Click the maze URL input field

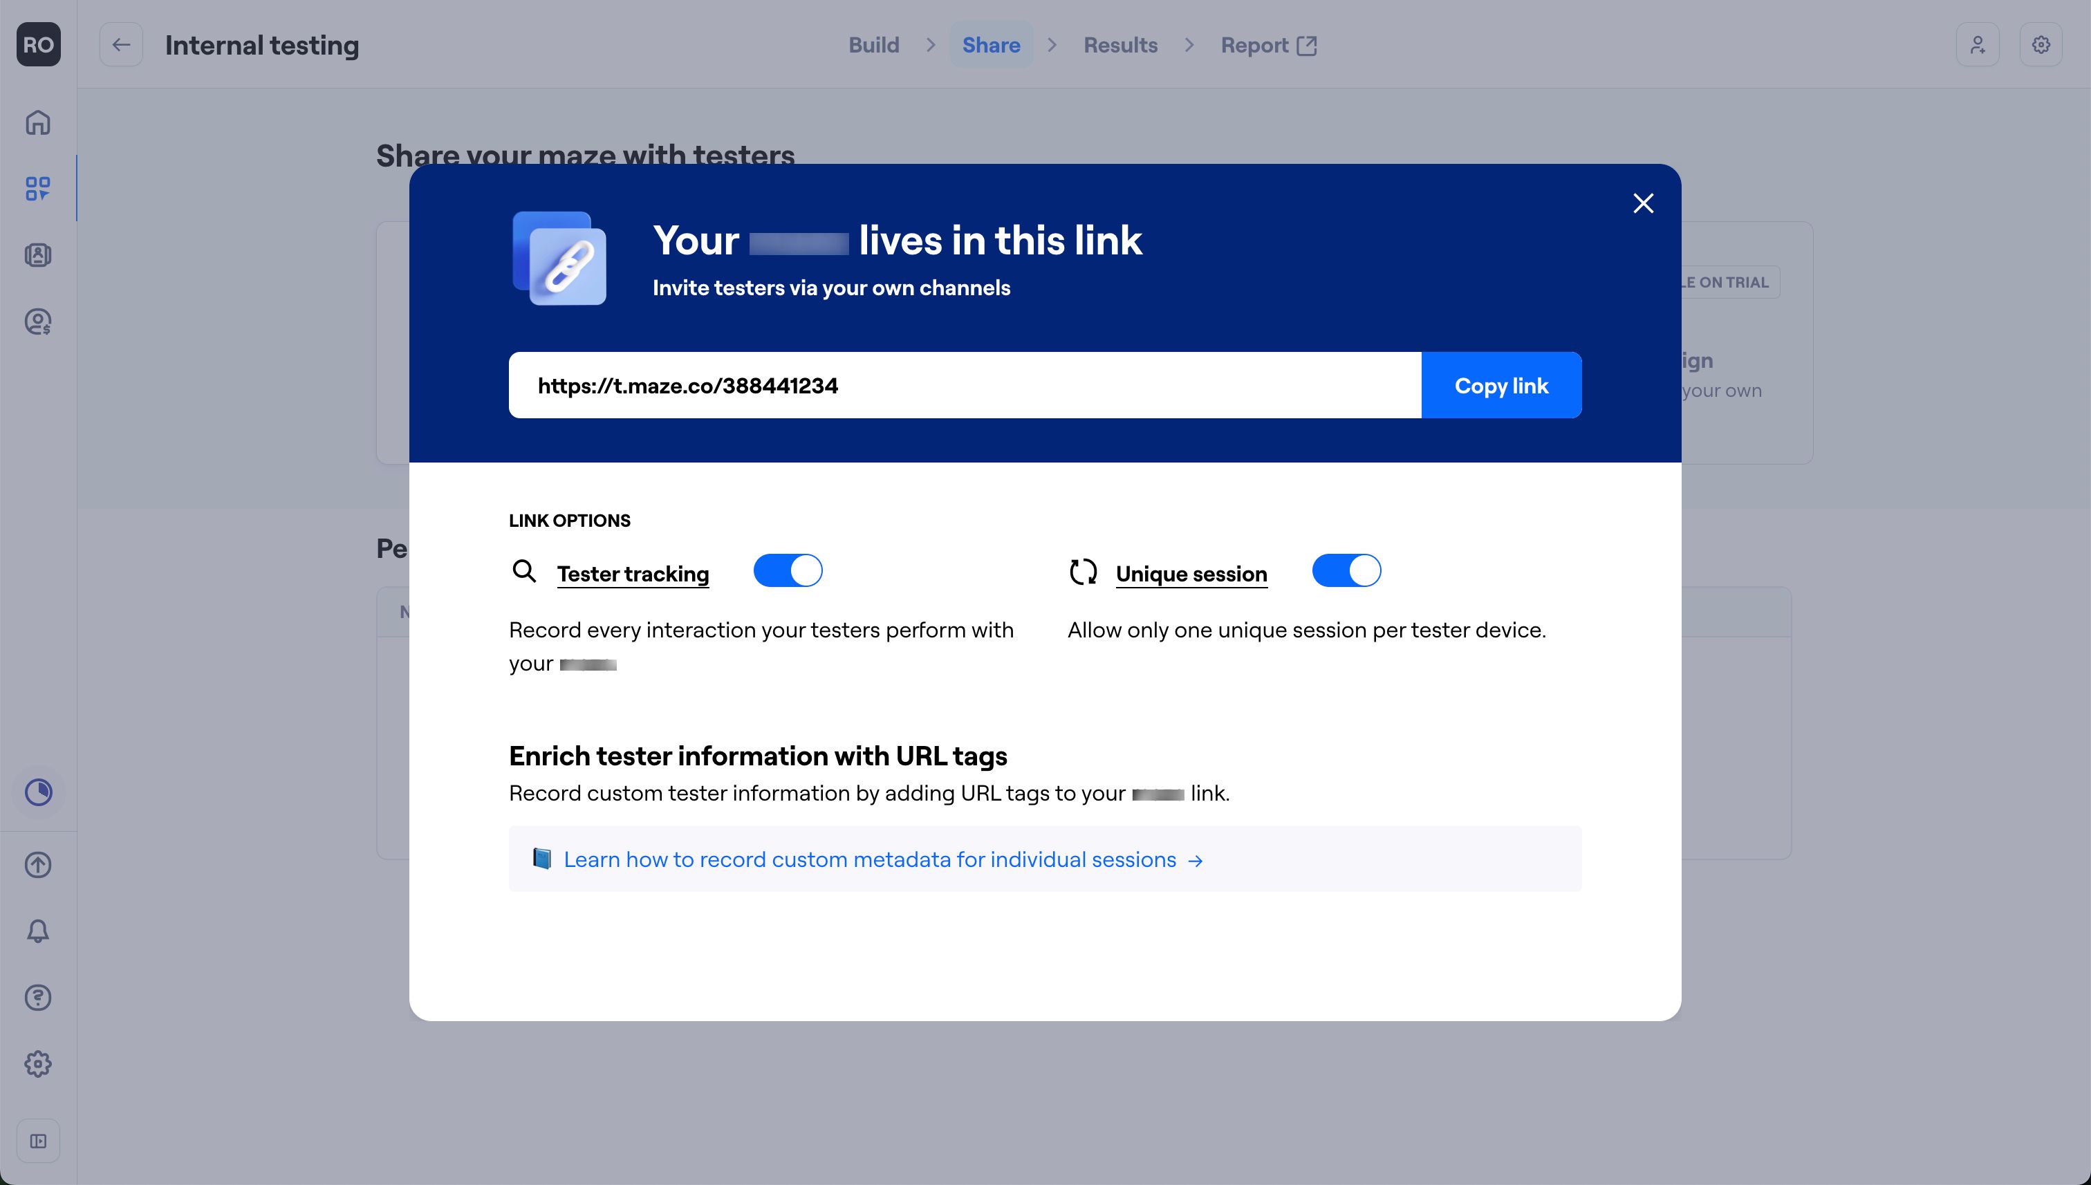pyautogui.click(x=965, y=385)
